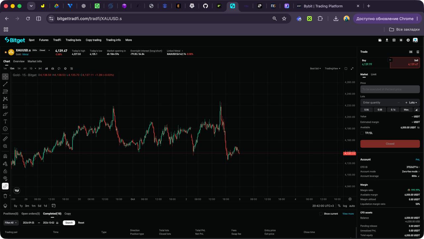Select the text annotation tool
Image resolution: width=424 pixels, height=239 pixels.
(x=5, y=121)
